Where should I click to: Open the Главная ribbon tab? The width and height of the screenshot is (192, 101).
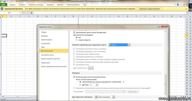point(12,5)
